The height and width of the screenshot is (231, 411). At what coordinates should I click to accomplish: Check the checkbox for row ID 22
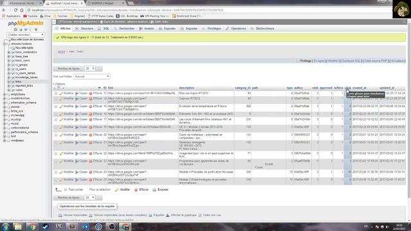pos(56,154)
